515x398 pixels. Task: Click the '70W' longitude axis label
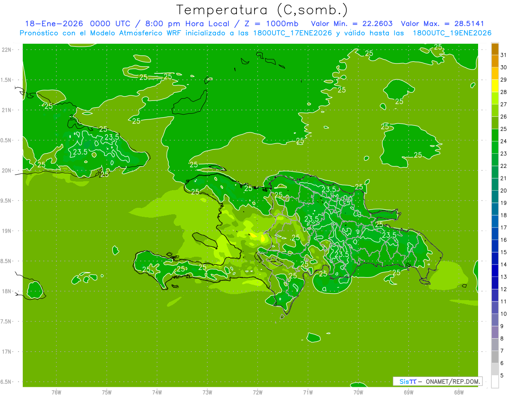358,392
